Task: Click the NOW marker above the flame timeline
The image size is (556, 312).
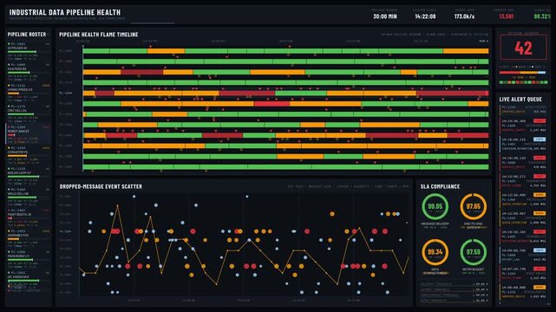Action: 484,41
